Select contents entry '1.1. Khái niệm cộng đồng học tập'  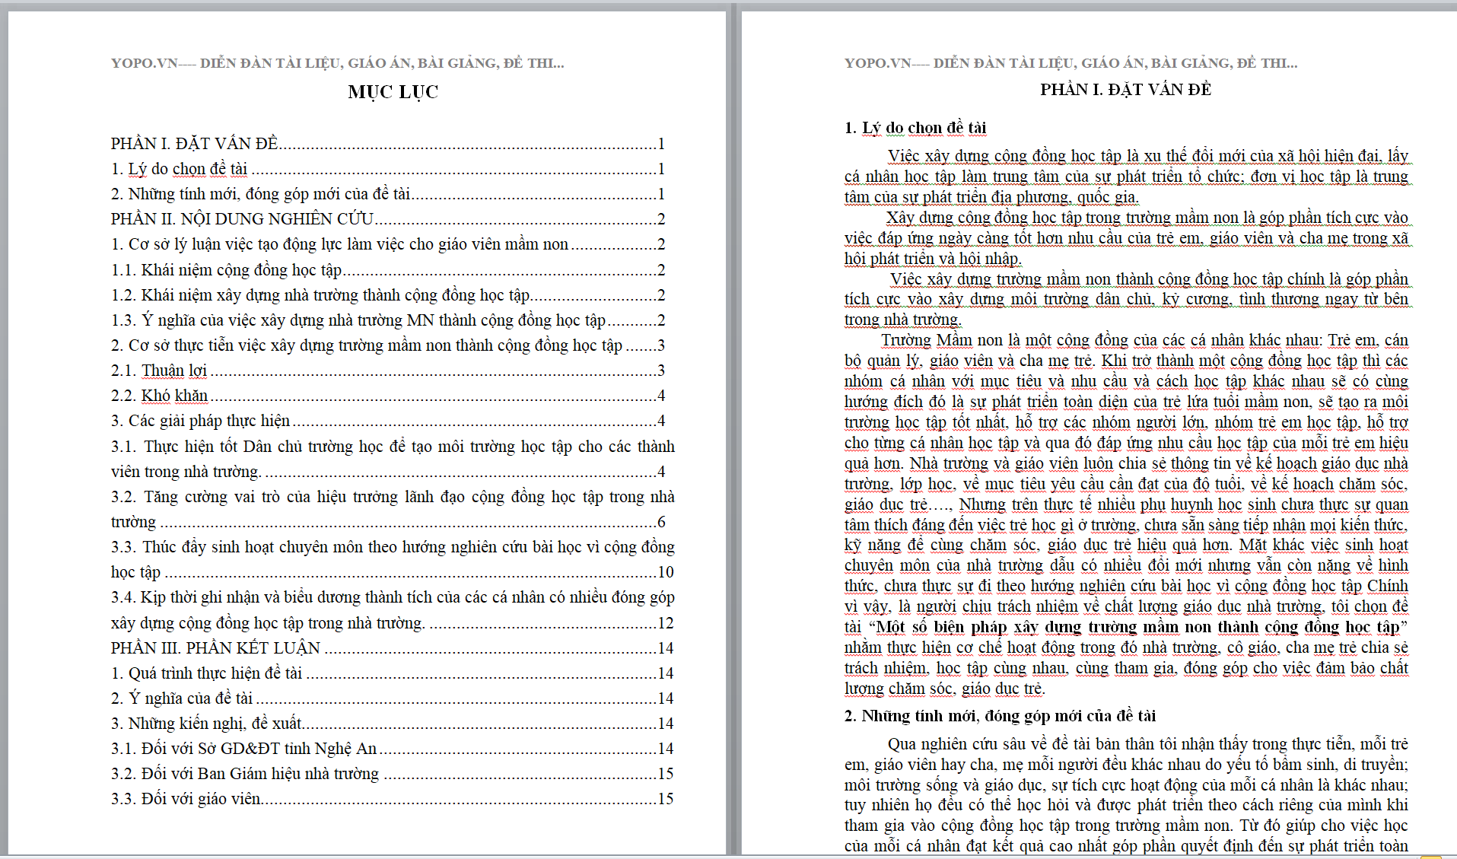[388, 270]
